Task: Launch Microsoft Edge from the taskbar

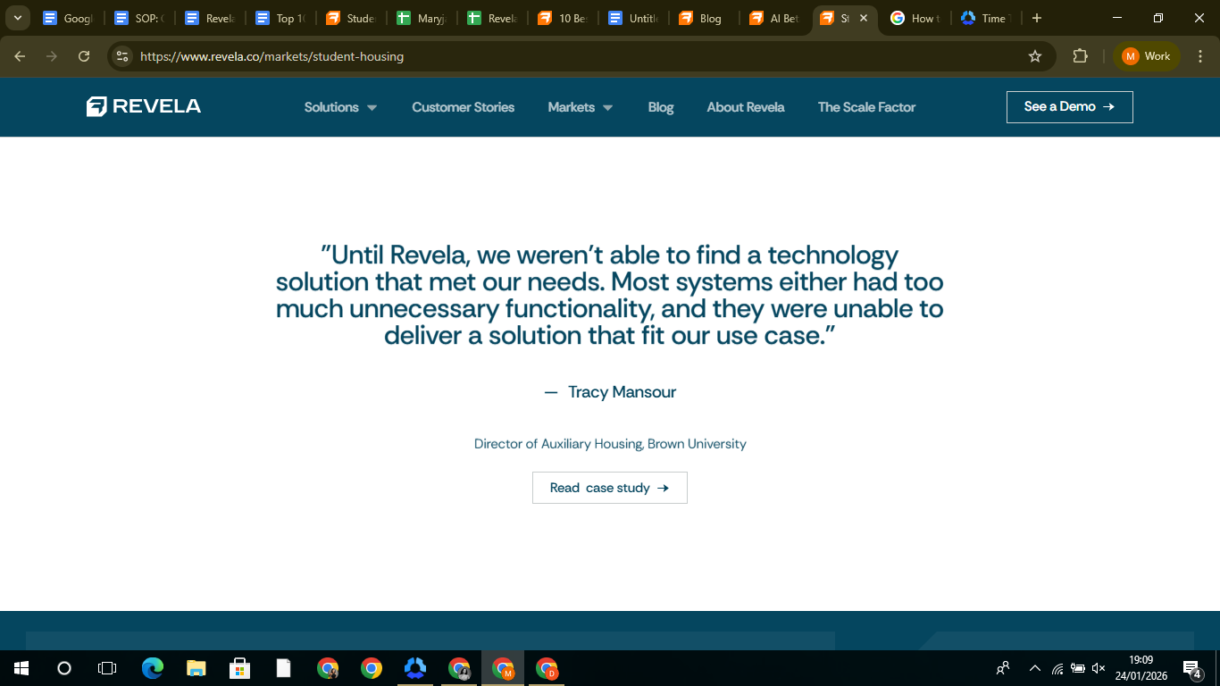Action: (x=153, y=668)
